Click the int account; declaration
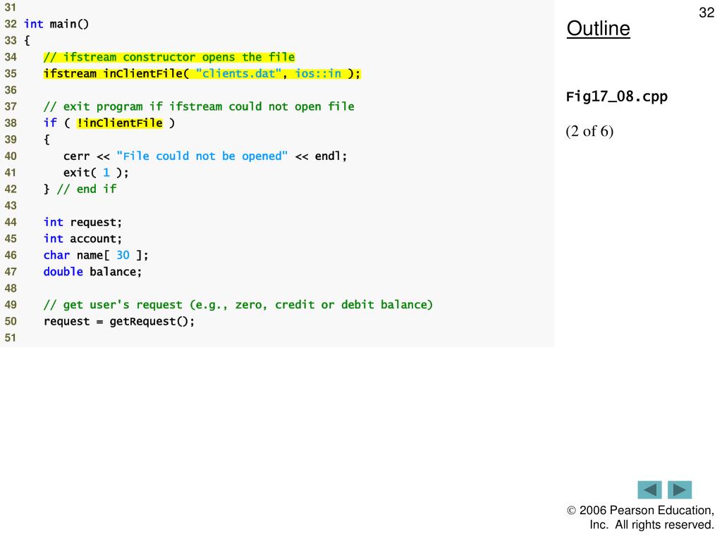The image size is (722, 541). tap(83, 239)
